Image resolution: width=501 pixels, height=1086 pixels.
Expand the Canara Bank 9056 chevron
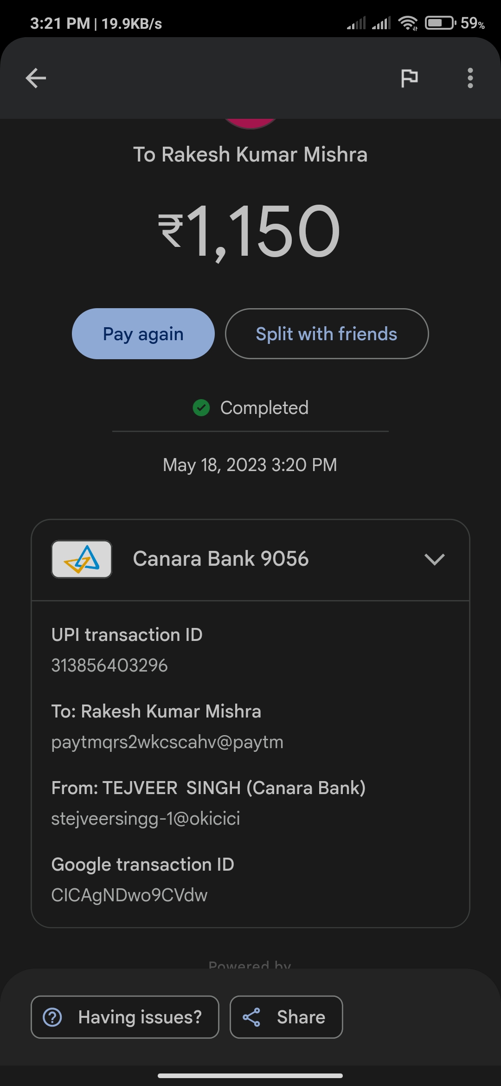pos(434,559)
